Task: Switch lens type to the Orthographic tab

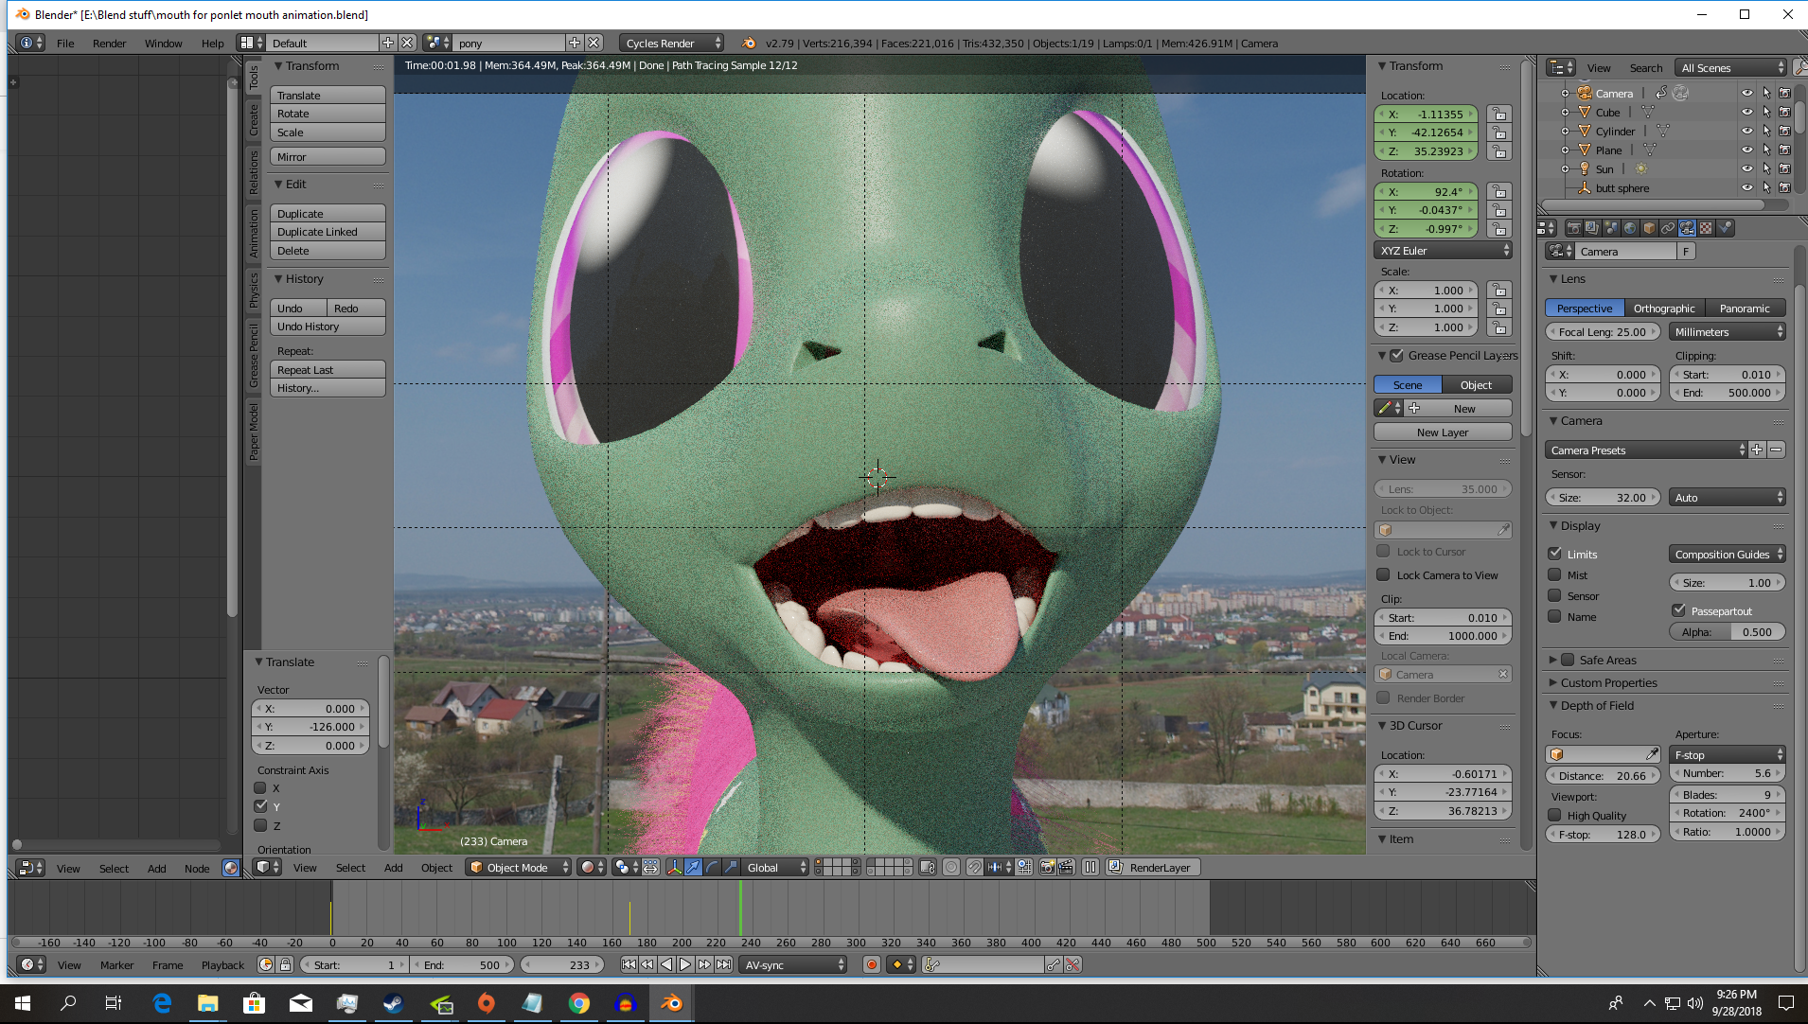Action: pyautogui.click(x=1663, y=309)
